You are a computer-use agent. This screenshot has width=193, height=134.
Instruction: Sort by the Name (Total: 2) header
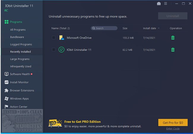point(61,28)
